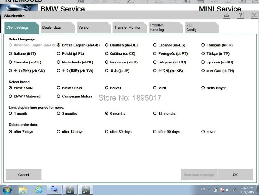Image resolution: width=259 pixels, height=195 pixels.
Task: Select British English (en-GB) language
Action: [x=78, y=45]
